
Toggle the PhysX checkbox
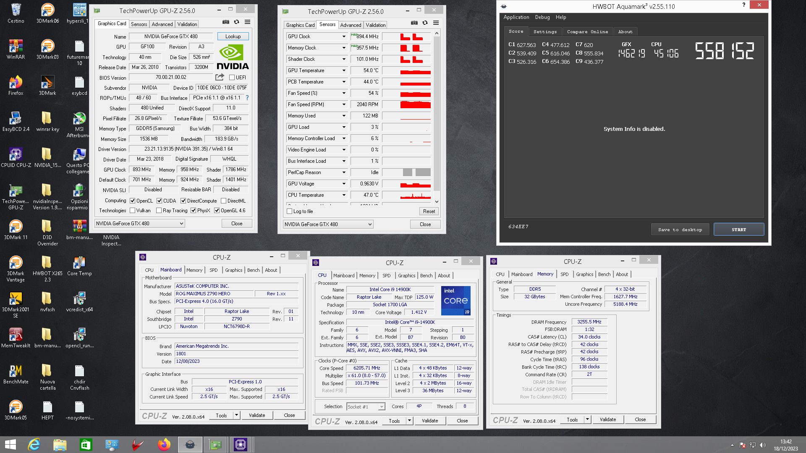pyautogui.click(x=194, y=211)
